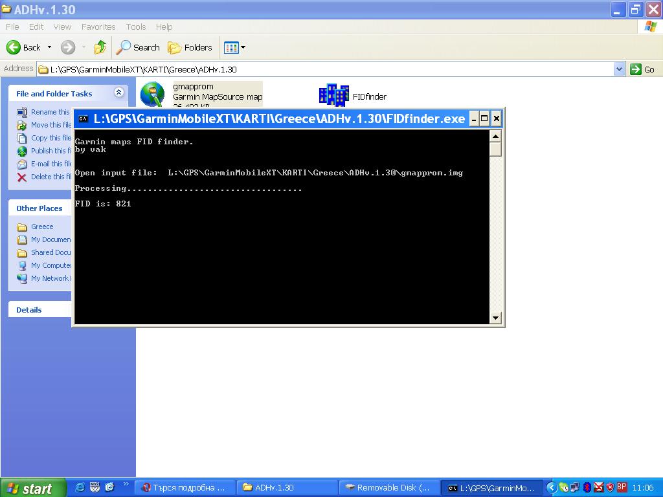Select the FIDfinder application icon
Viewport: 663px width, 497px height.
pos(333,96)
